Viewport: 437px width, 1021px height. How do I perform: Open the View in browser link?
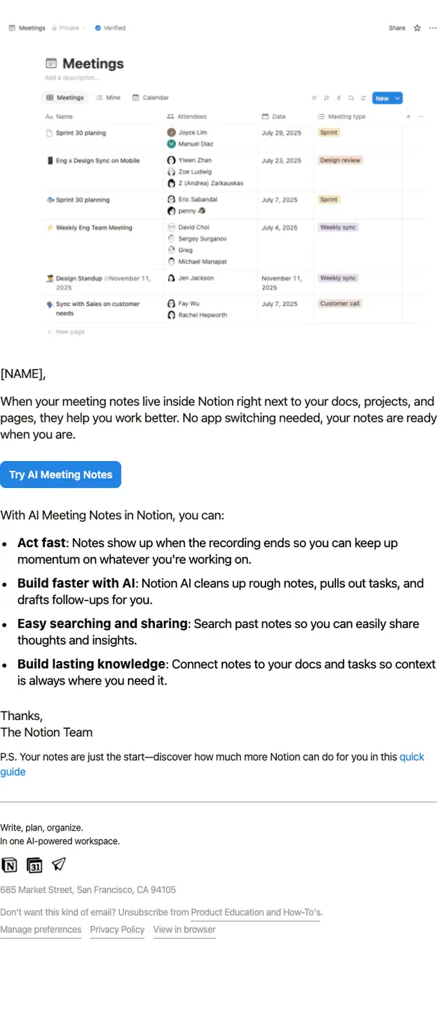184,930
